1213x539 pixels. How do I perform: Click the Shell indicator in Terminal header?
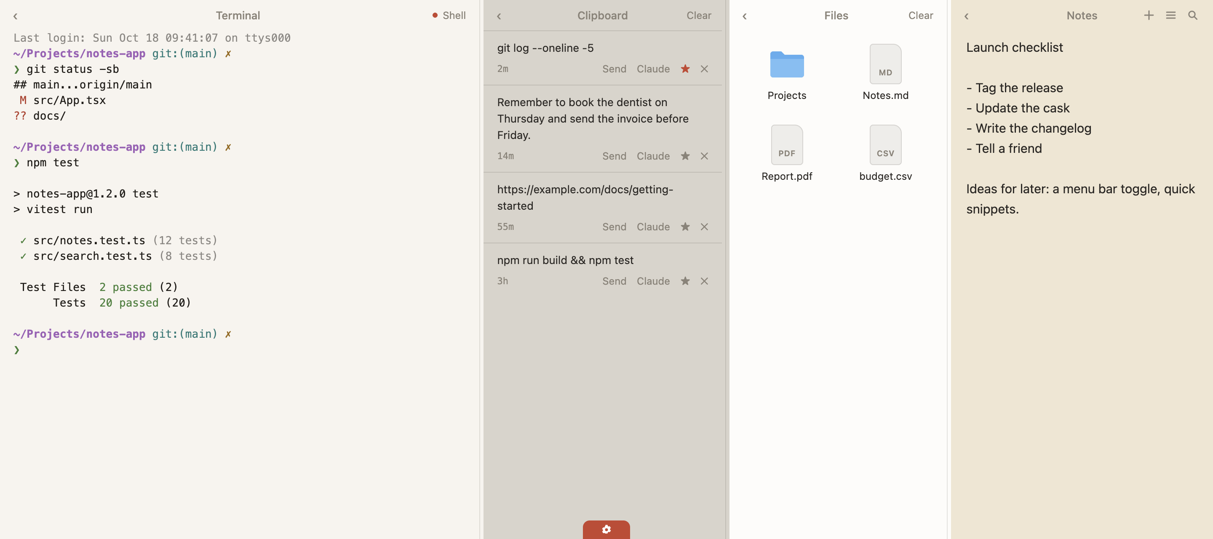point(449,16)
